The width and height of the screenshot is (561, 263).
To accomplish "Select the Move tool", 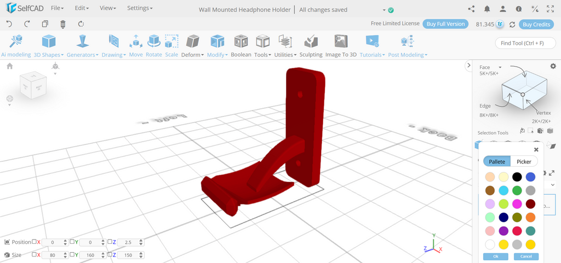I will 136,46.
